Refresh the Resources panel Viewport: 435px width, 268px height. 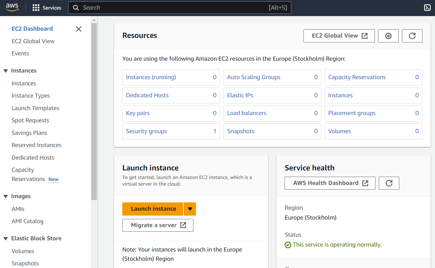click(412, 36)
